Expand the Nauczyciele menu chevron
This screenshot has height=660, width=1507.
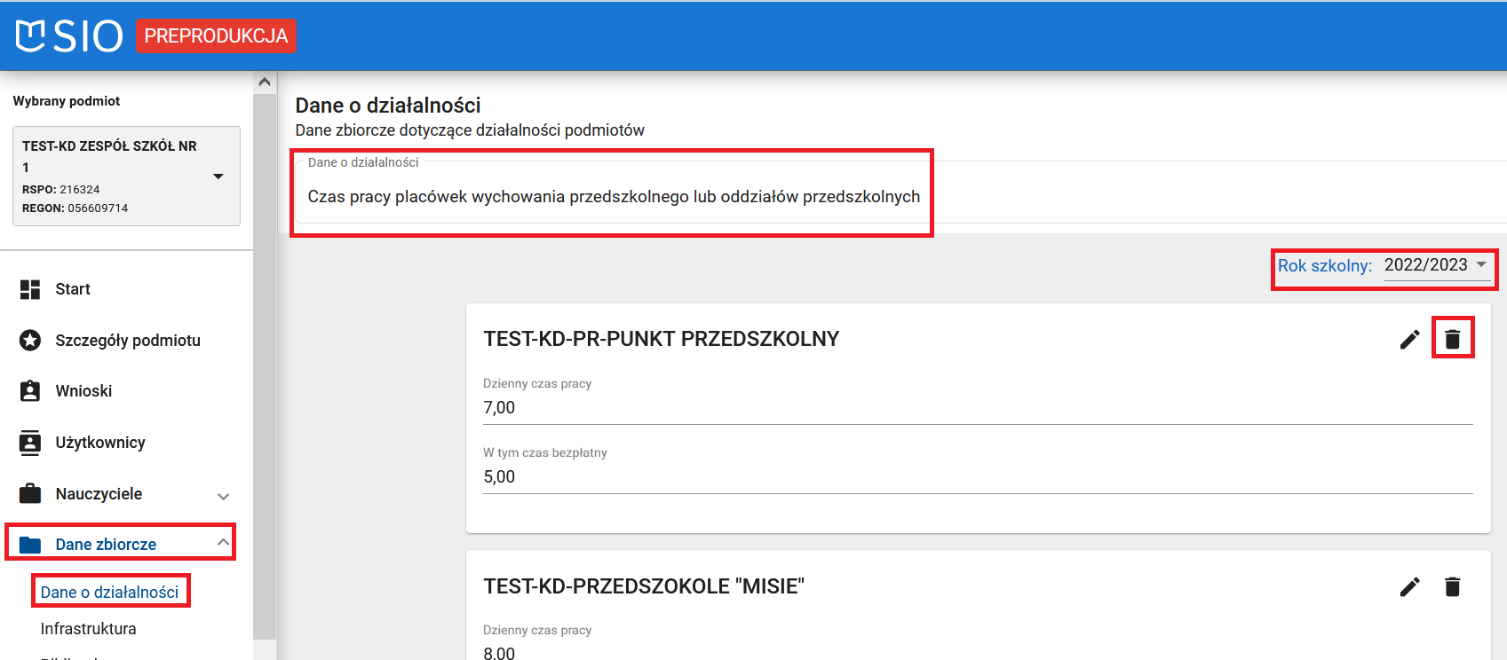click(x=224, y=496)
